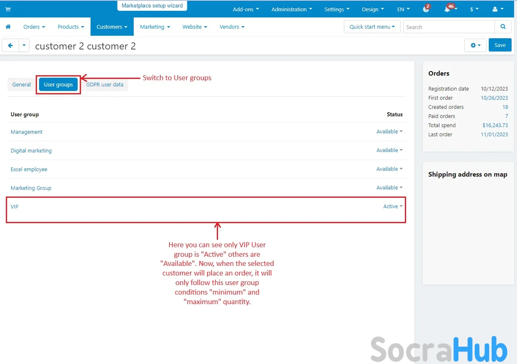
Task: Open the gear actions menu beside Save
Action: tap(475, 45)
